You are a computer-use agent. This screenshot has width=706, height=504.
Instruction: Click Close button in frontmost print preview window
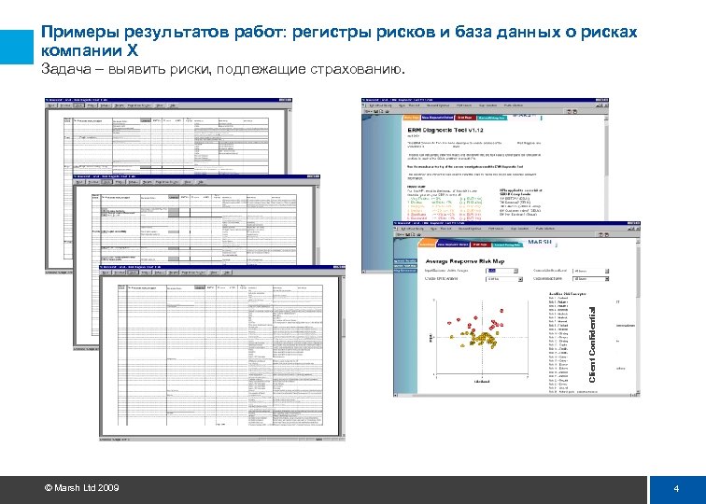click(214, 273)
